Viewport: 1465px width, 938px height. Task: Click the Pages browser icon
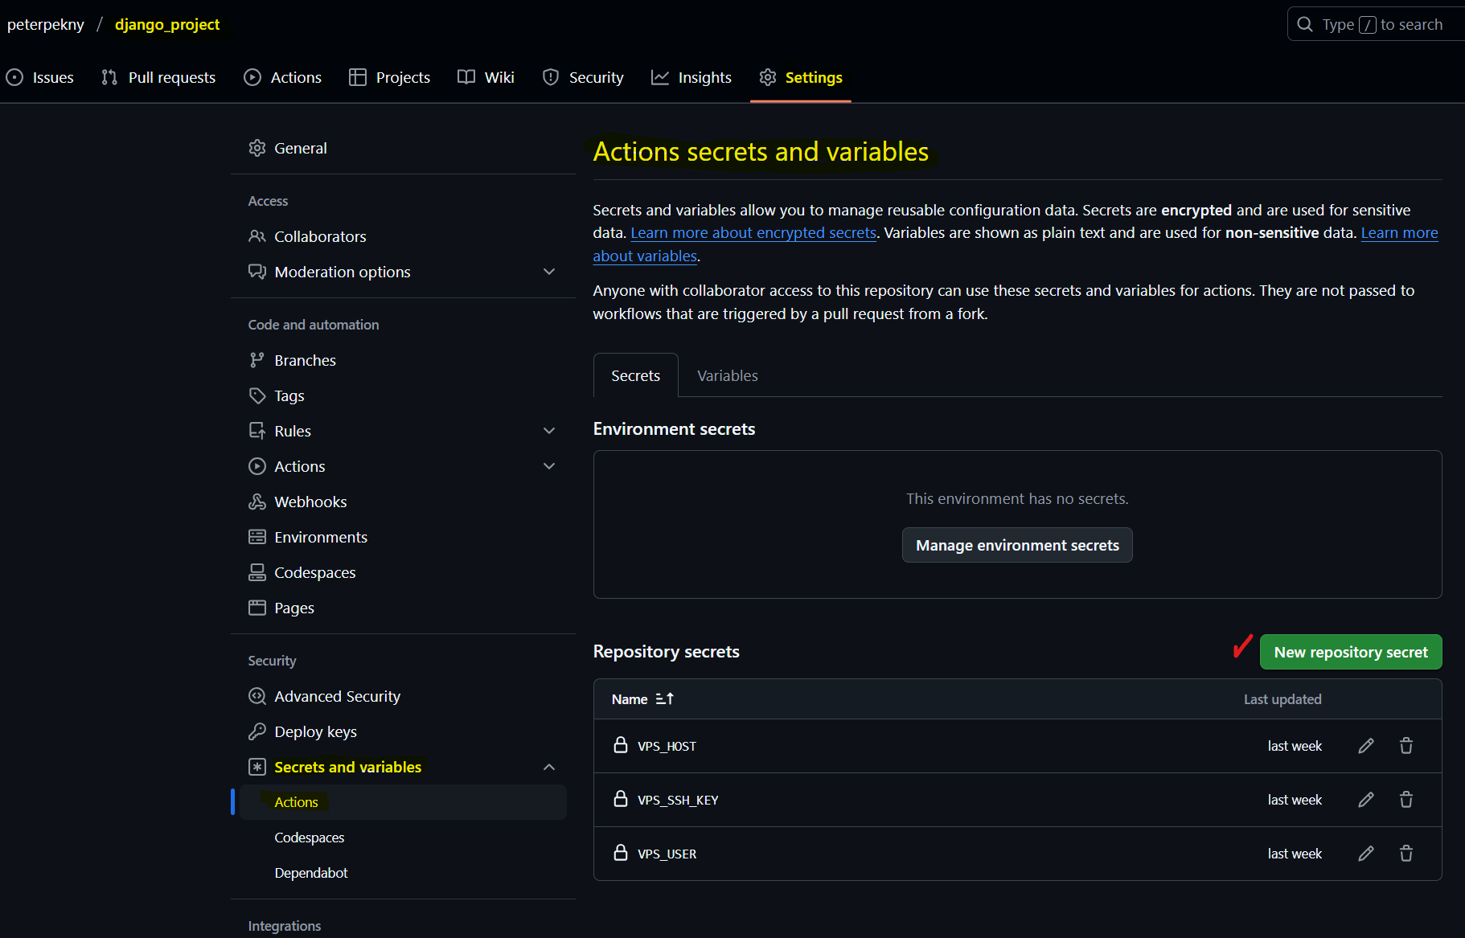[x=257, y=608]
